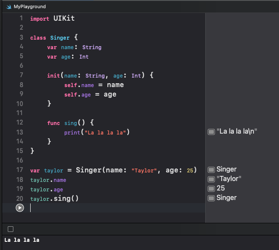Click line number 17 in the gutter
Screen dimensions: 279x250
click(20, 170)
